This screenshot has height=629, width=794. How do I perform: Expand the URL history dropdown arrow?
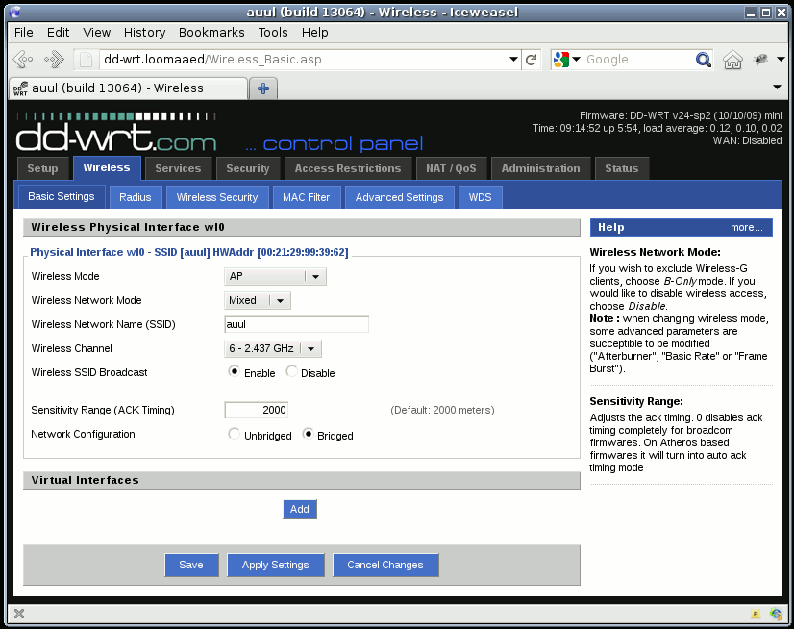[513, 60]
